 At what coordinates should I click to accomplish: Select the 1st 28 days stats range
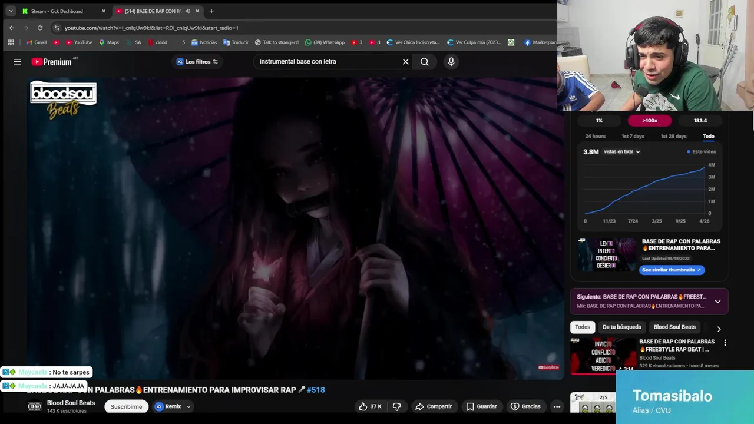tap(673, 136)
